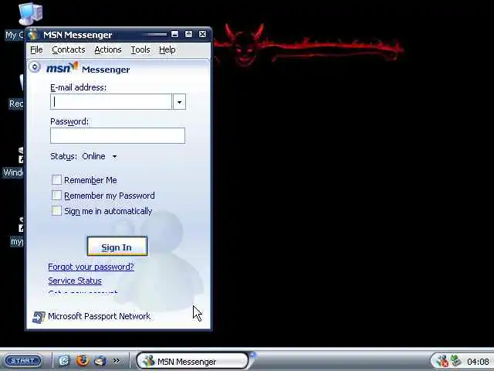Click the first quick launch icon

point(64,361)
